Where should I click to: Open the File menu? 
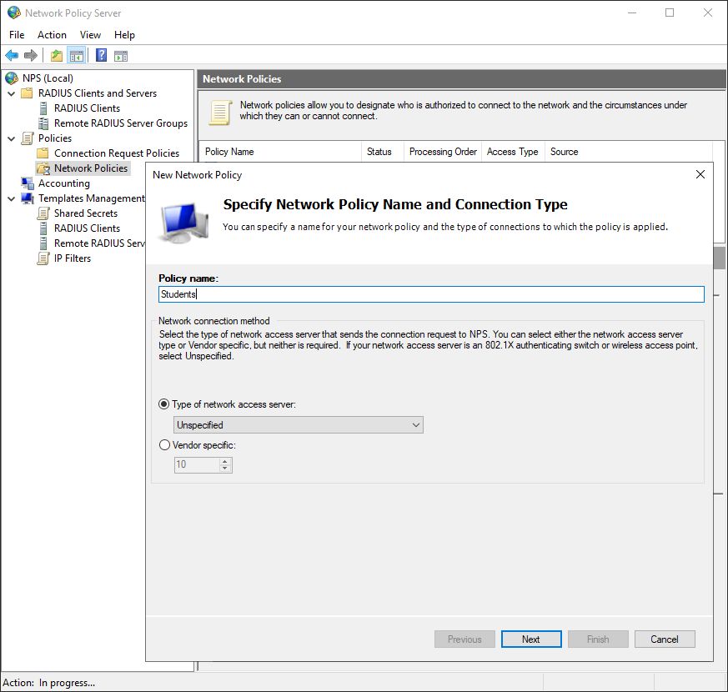point(17,35)
